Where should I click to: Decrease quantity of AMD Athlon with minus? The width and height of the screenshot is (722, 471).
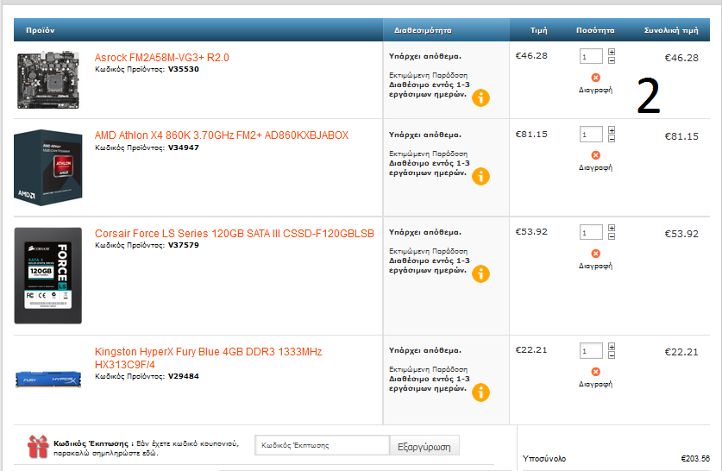[x=612, y=138]
